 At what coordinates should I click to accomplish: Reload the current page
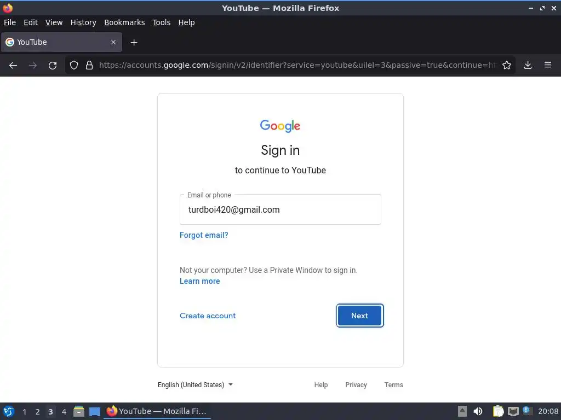(x=53, y=66)
